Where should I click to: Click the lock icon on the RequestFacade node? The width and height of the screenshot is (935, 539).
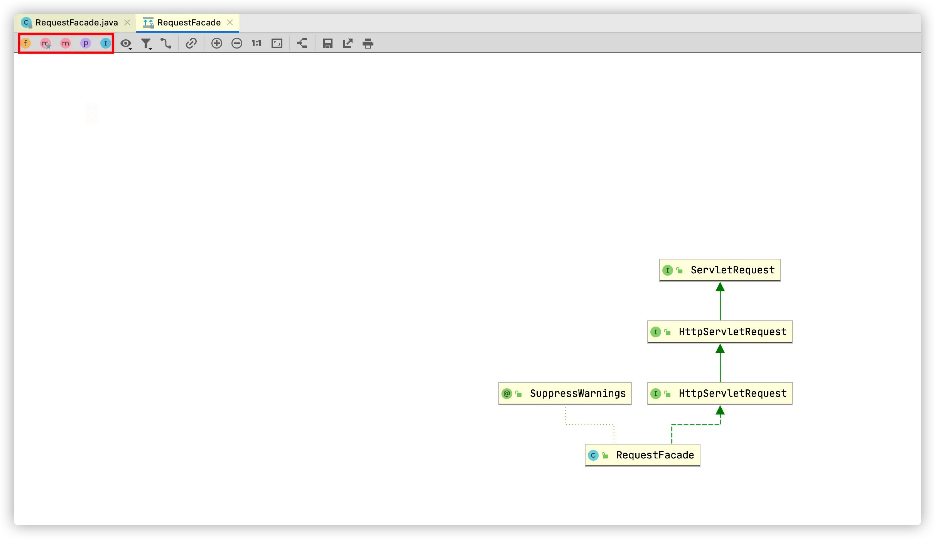click(605, 455)
